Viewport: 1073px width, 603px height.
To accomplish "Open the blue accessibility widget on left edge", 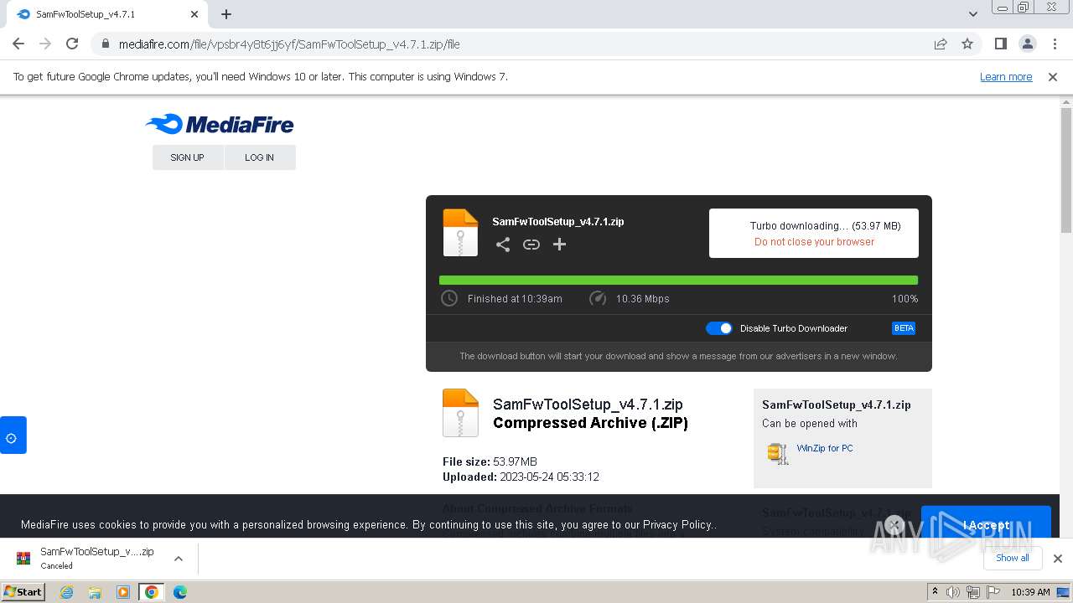I will (13, 435).
